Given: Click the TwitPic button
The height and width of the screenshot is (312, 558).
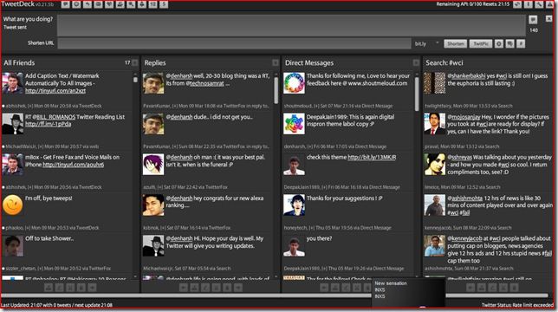Looking at the screenshot, I should tap(480, 43).
